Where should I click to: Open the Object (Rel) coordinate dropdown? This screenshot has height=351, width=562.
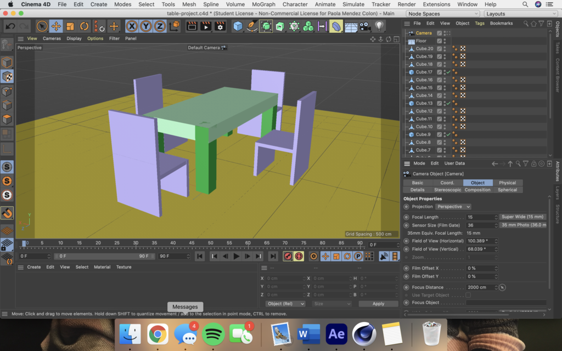click(285, 303)
